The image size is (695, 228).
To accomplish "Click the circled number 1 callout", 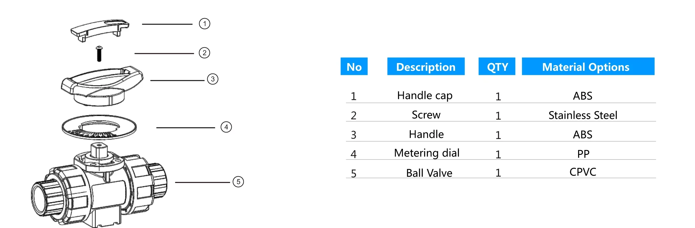I will 204,24.
